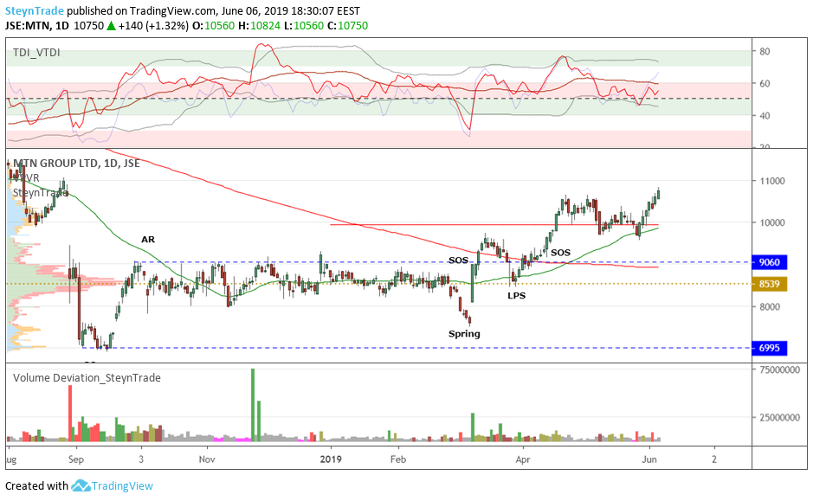Screen dimensions: 813x501
Task: Open the SteynTrade author link
Action: click(35, 11)
